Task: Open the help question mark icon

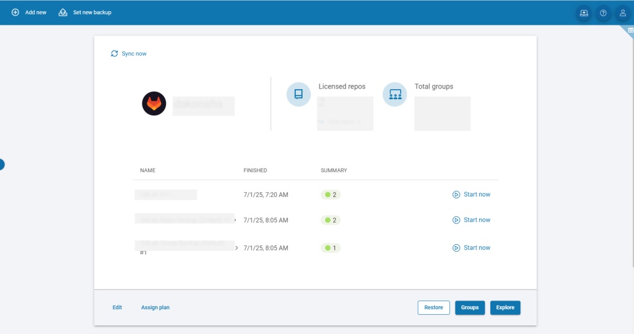Action: tap(603, 13)
